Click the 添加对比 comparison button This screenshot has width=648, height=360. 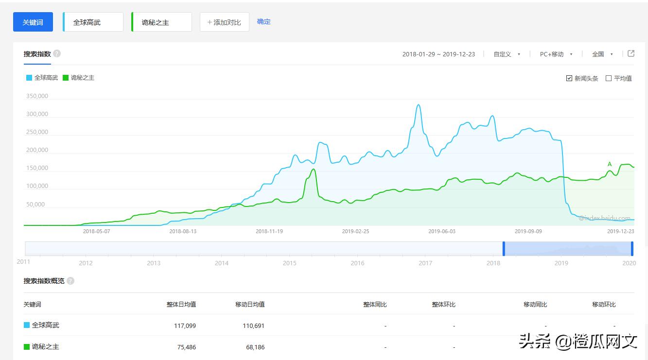(x=224, y=21)
